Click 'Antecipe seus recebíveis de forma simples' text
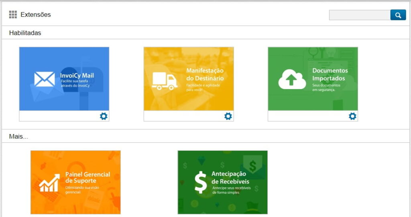 (x=232, y=190)
